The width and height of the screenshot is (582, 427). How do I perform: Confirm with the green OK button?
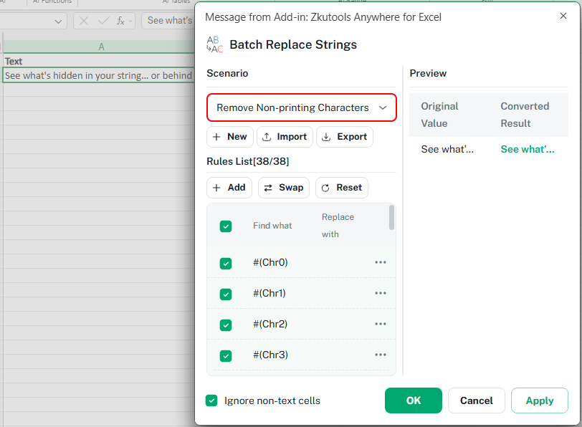[413, 400]
